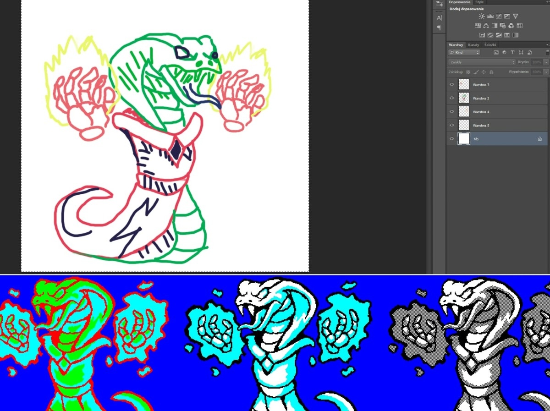Image resolution: width=550 pixels, height=411 pixels.
Task: Open the Kind layer filter dropdown
Action: click(464, 52)
